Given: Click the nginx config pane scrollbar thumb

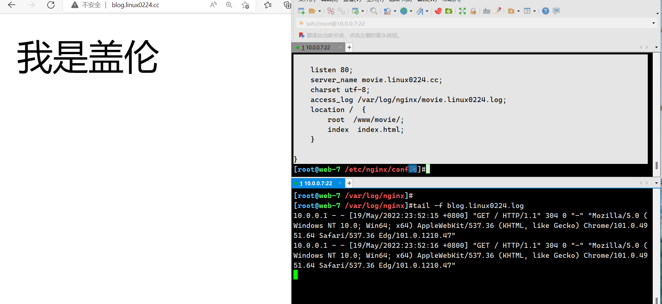Looking at the screenshot, I should (656, 166).
